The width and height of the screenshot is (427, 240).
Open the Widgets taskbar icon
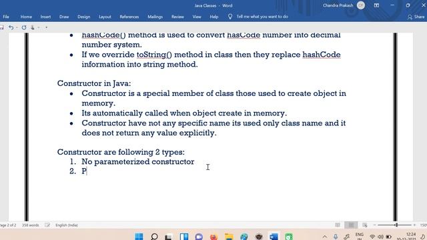coord(184,237)
